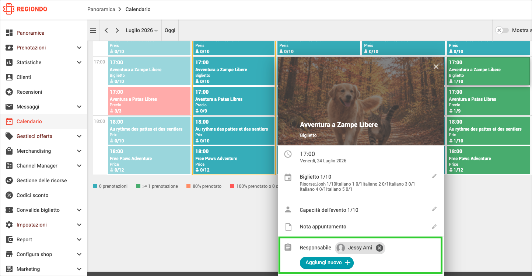The width and height of the screenshot is (532, 276).
Task: Go to next month arrow
Action: click(x=117, y=31)
